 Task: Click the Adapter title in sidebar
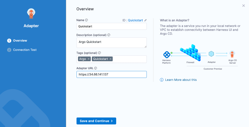click(x=31, y=26)
